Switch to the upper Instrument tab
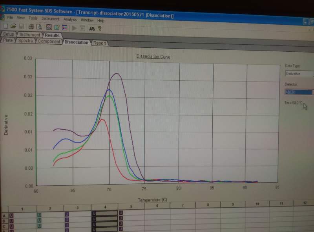Image resolution: width=314 pixels, height=232 pixels. 30,34
